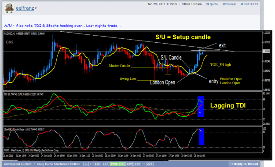Go to page 156

[x=97, y=164]
